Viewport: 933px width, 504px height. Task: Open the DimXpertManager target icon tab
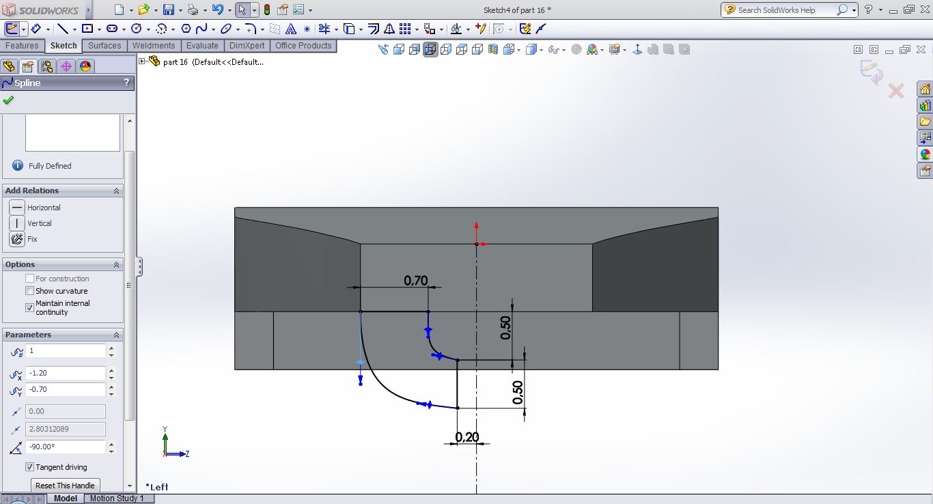(x=66, y=66)
